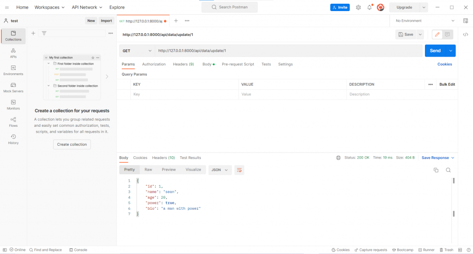Open the Environments sidebar panel
473x254 pixels.
pyautogui.click(x=13, y=71)
